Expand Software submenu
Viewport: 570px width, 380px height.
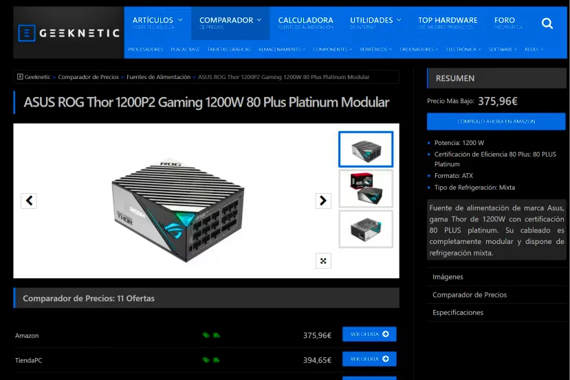(x=503, y=49)
